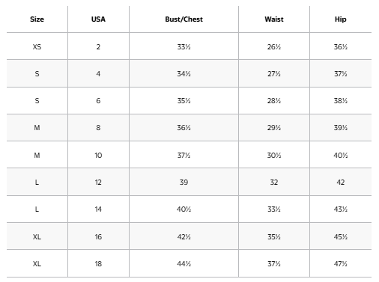379x282 pixels.
Task: Select USA size 6 cell
Action: coord(98,101)
